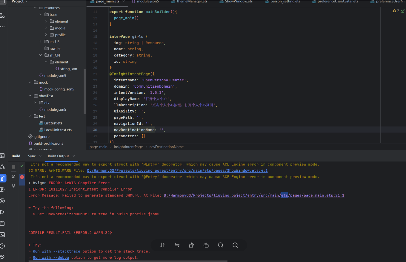Click zoom in magnifier on floating toolbar
The height and width of the screenshot is (262, 406).
click(235, 245)
